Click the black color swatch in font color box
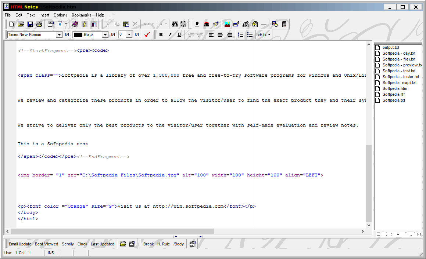 (x=78, y=35)
